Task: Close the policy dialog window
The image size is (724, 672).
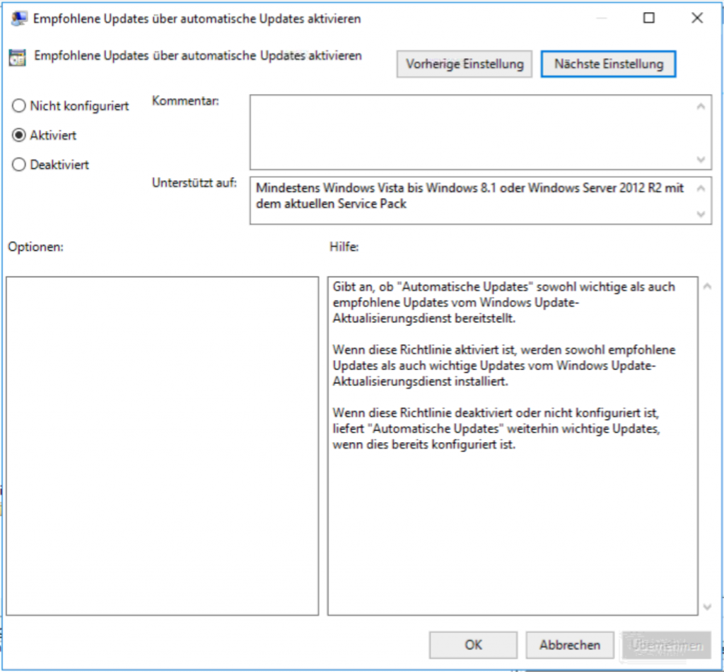Action: tap(697, 18)
